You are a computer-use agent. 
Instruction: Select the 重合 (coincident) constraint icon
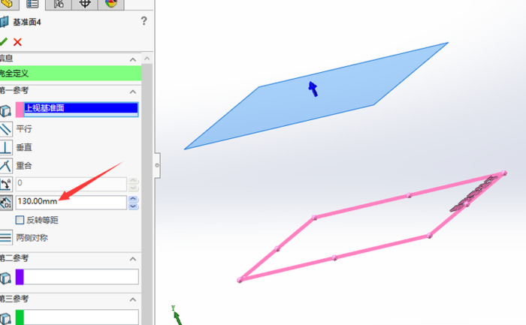pos(6,165)
